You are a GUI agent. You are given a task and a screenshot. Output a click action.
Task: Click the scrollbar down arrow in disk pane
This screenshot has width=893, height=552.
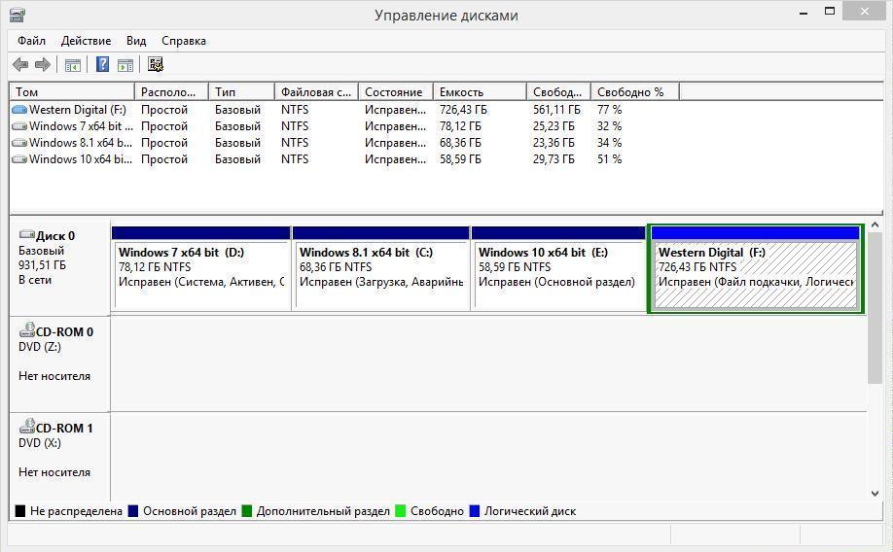pyautogui.click(x=875, y=494)
